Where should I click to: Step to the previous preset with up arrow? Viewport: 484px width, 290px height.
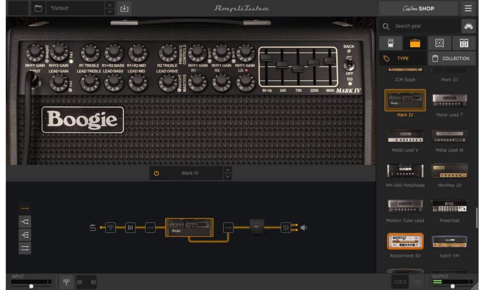(x=109, y=5)
